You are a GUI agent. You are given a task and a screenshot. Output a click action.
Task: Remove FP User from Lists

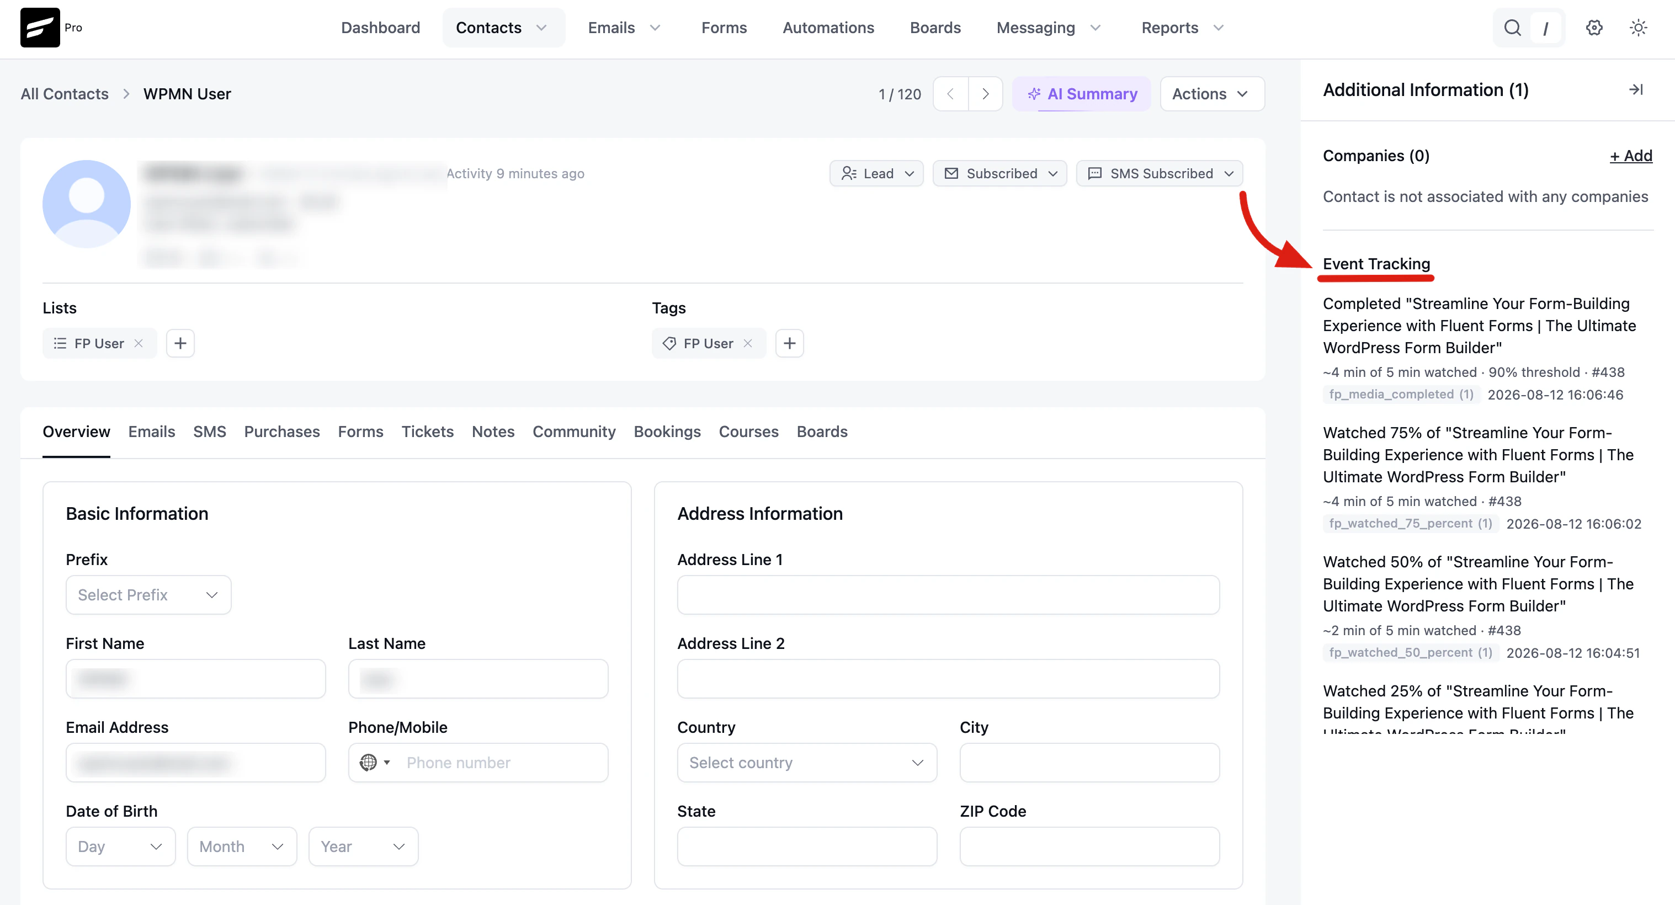(139, 343)
